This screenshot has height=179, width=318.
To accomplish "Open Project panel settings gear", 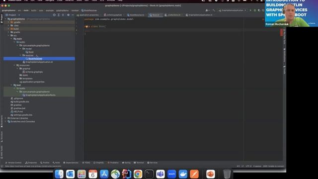I will click(x=69, y=15).
